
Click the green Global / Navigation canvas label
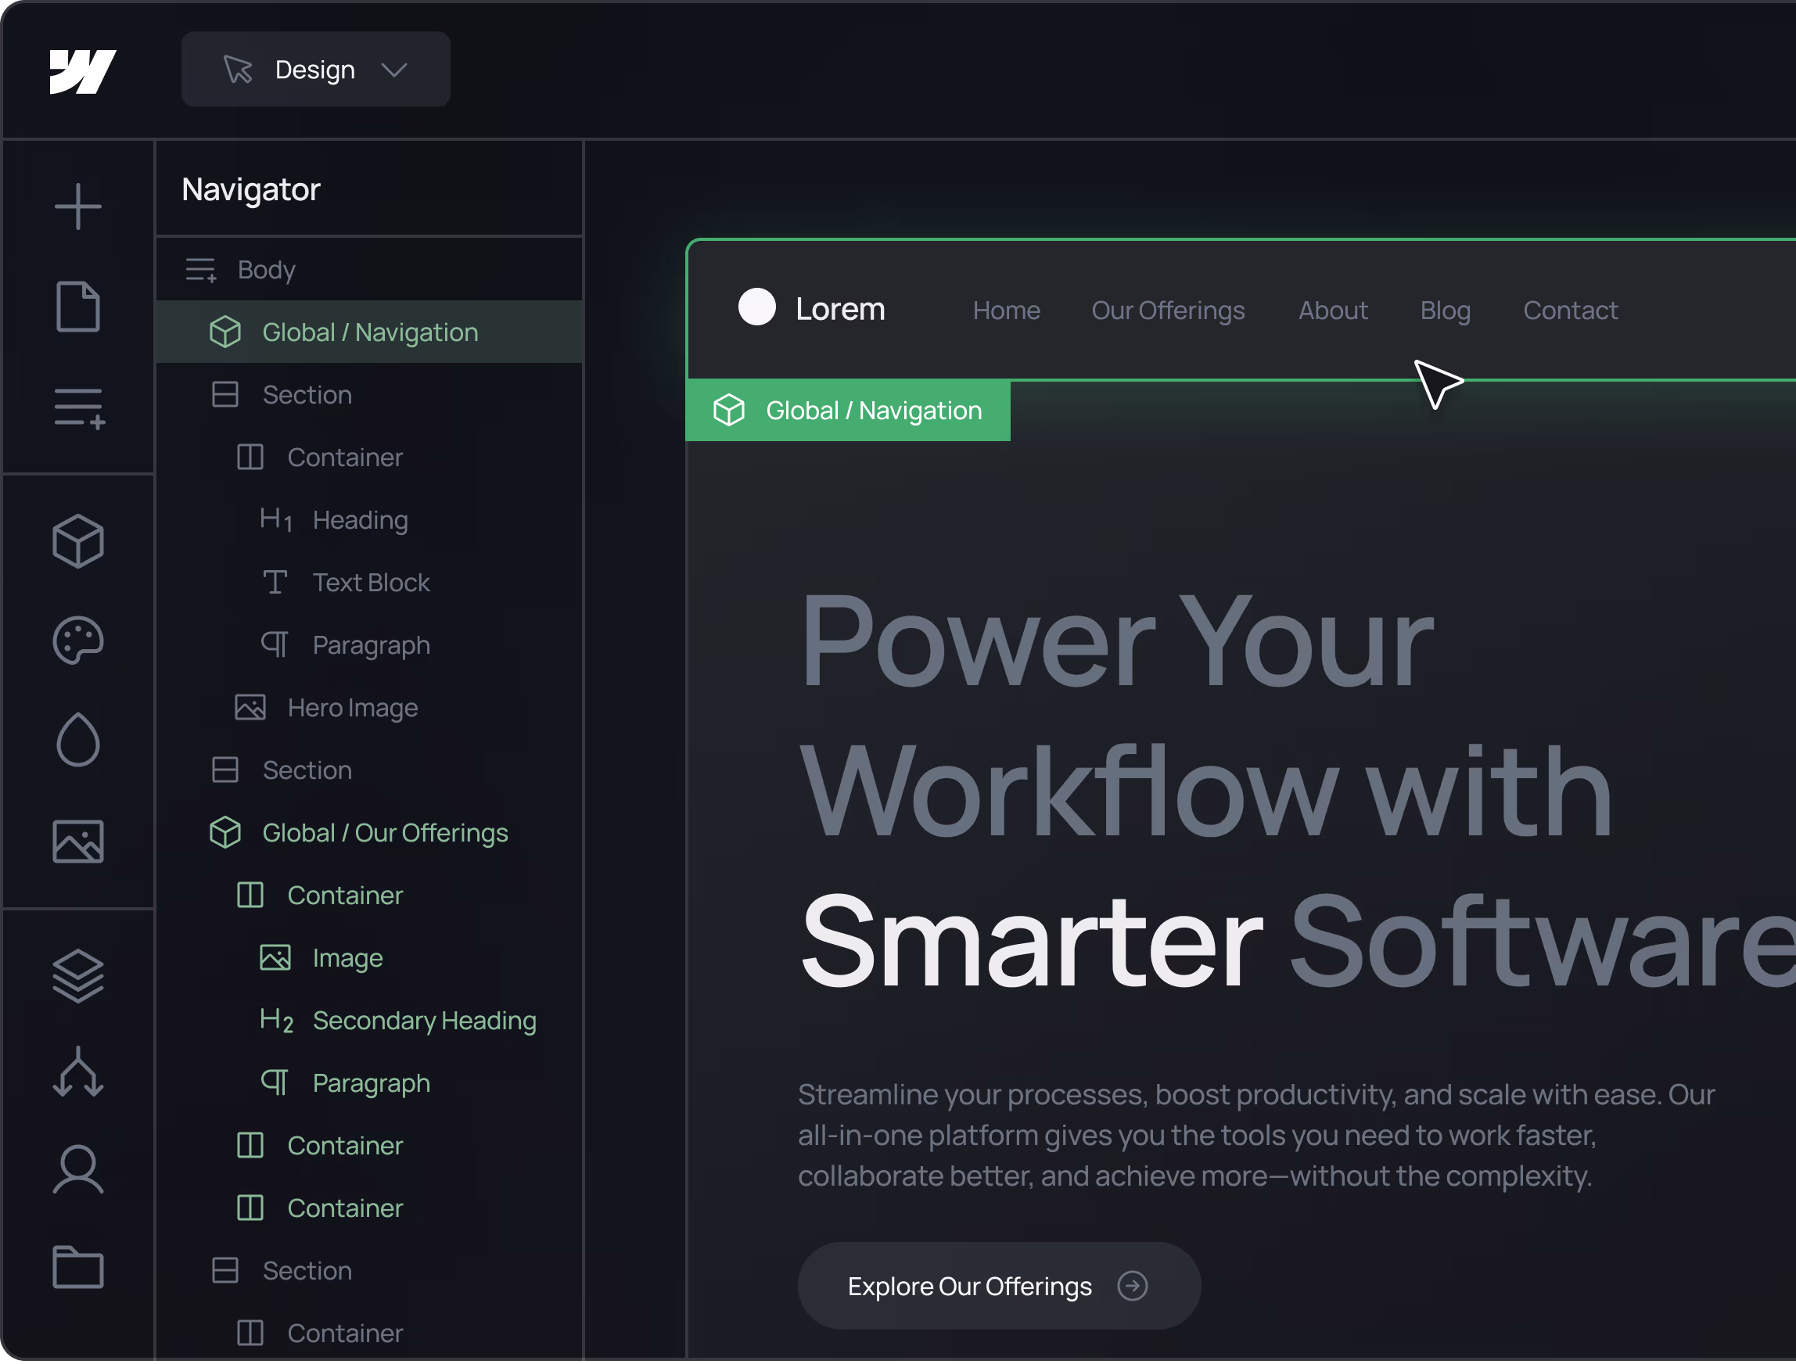point(848,411)
